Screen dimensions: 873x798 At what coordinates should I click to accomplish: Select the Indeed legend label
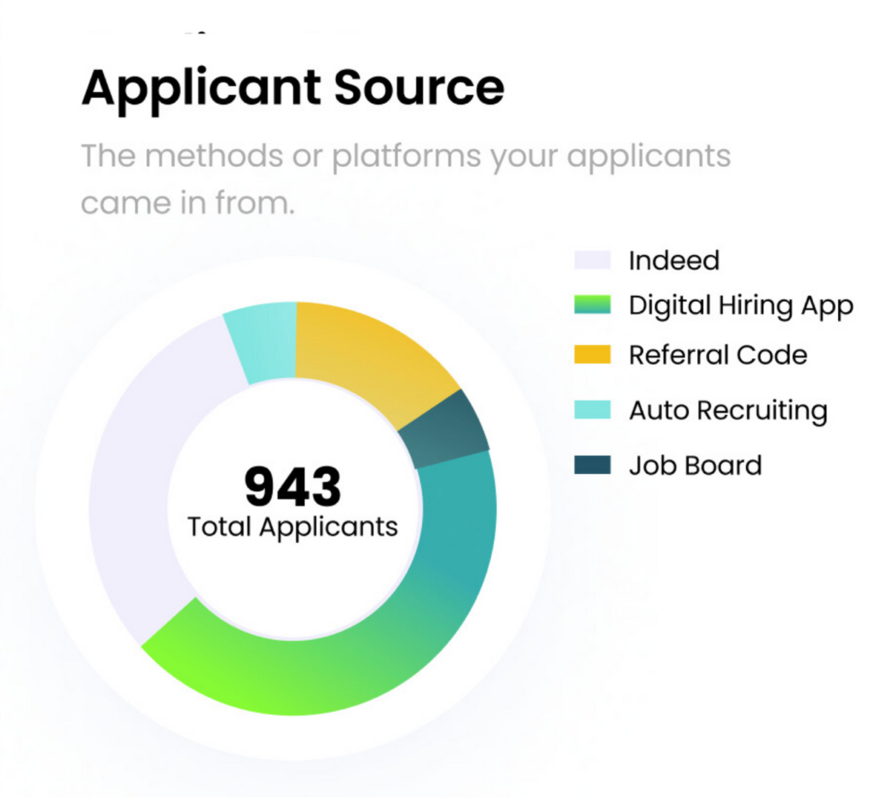click(674, 261)
